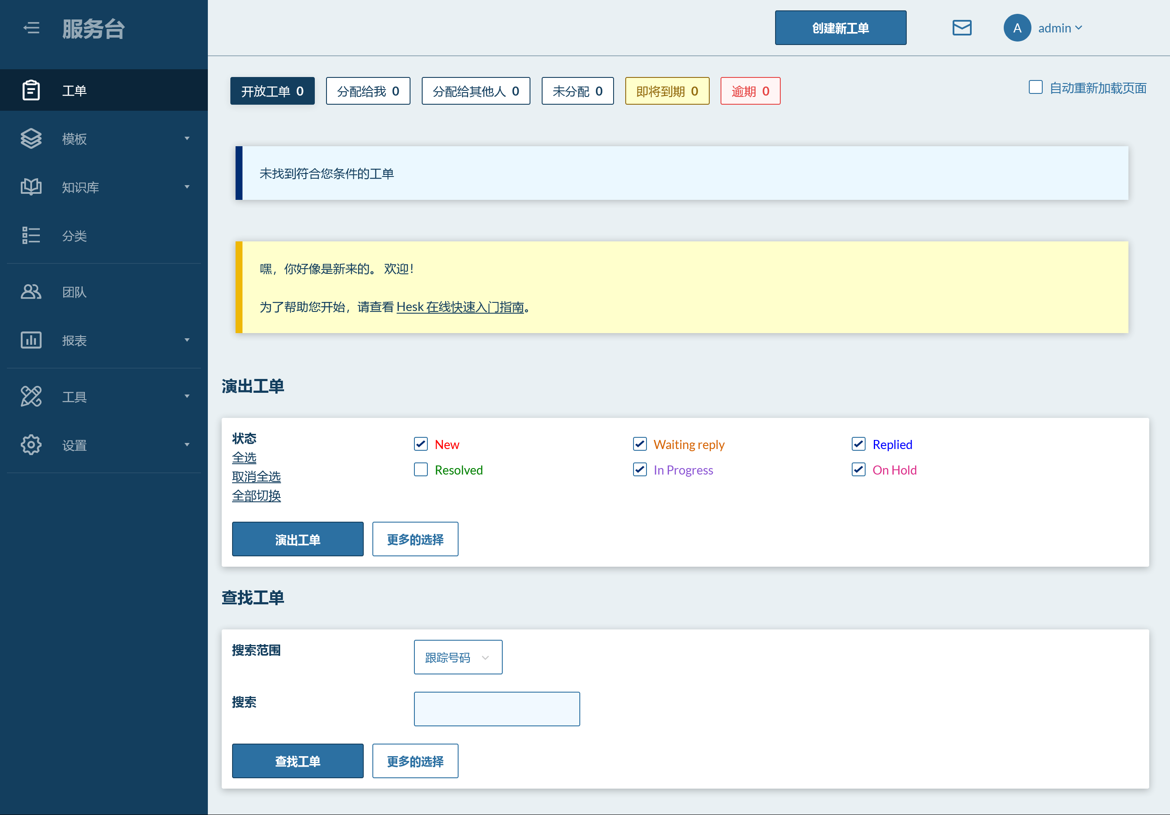Click the 搜索 input field

pyautogui.click(x=498, y=709)
